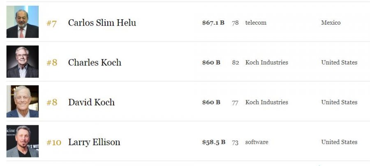The image size is (370, 166).
Task: Click Charles Koch's portrait thumbnail
Action: click(x=23, y=62)
